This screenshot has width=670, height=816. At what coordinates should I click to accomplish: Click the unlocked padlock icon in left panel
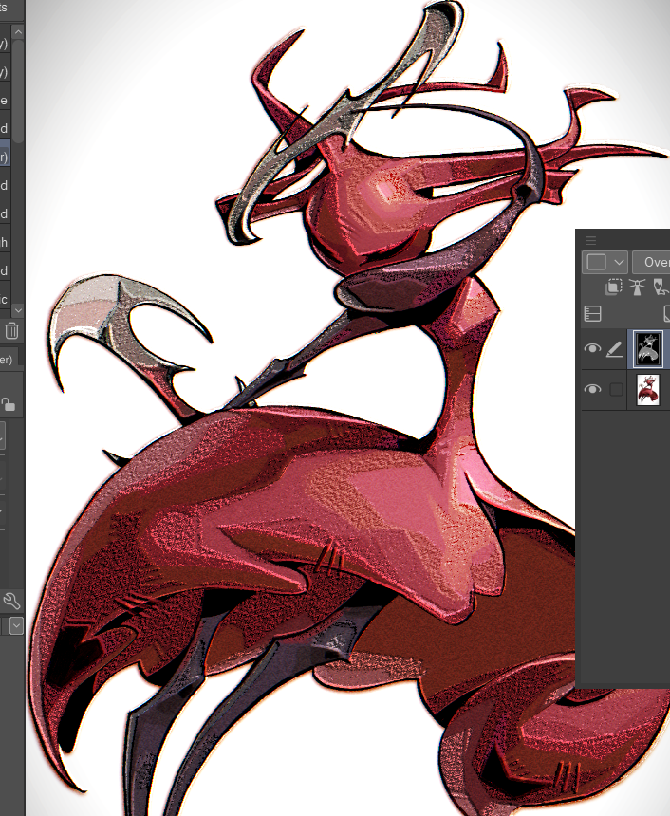[8, 404]
